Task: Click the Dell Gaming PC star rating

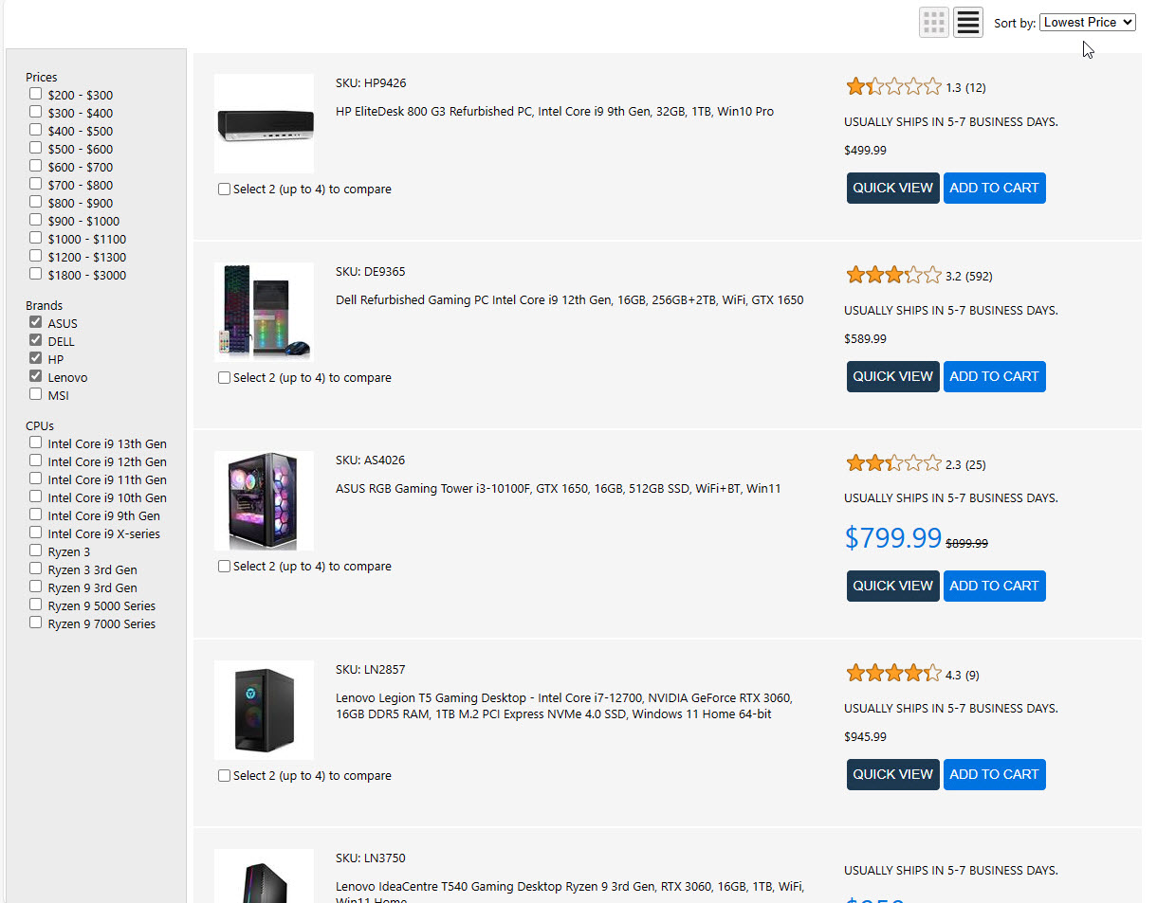Action: tap(893, 276)
